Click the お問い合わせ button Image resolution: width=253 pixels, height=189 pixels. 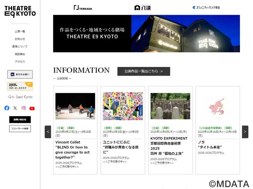20,120
